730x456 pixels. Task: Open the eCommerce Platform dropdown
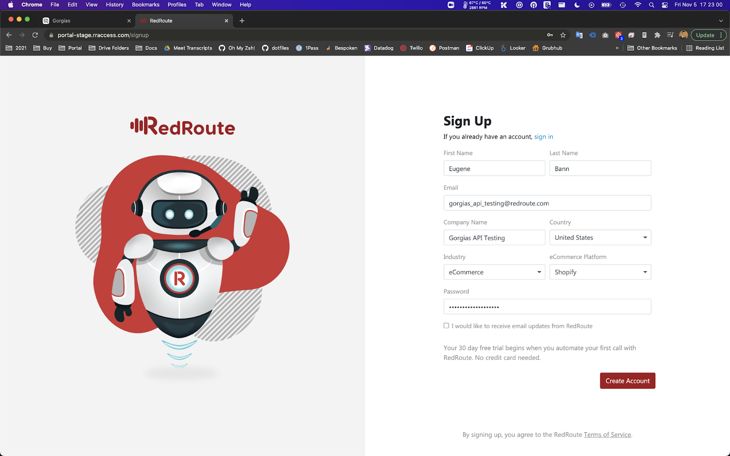pos(600,272)
